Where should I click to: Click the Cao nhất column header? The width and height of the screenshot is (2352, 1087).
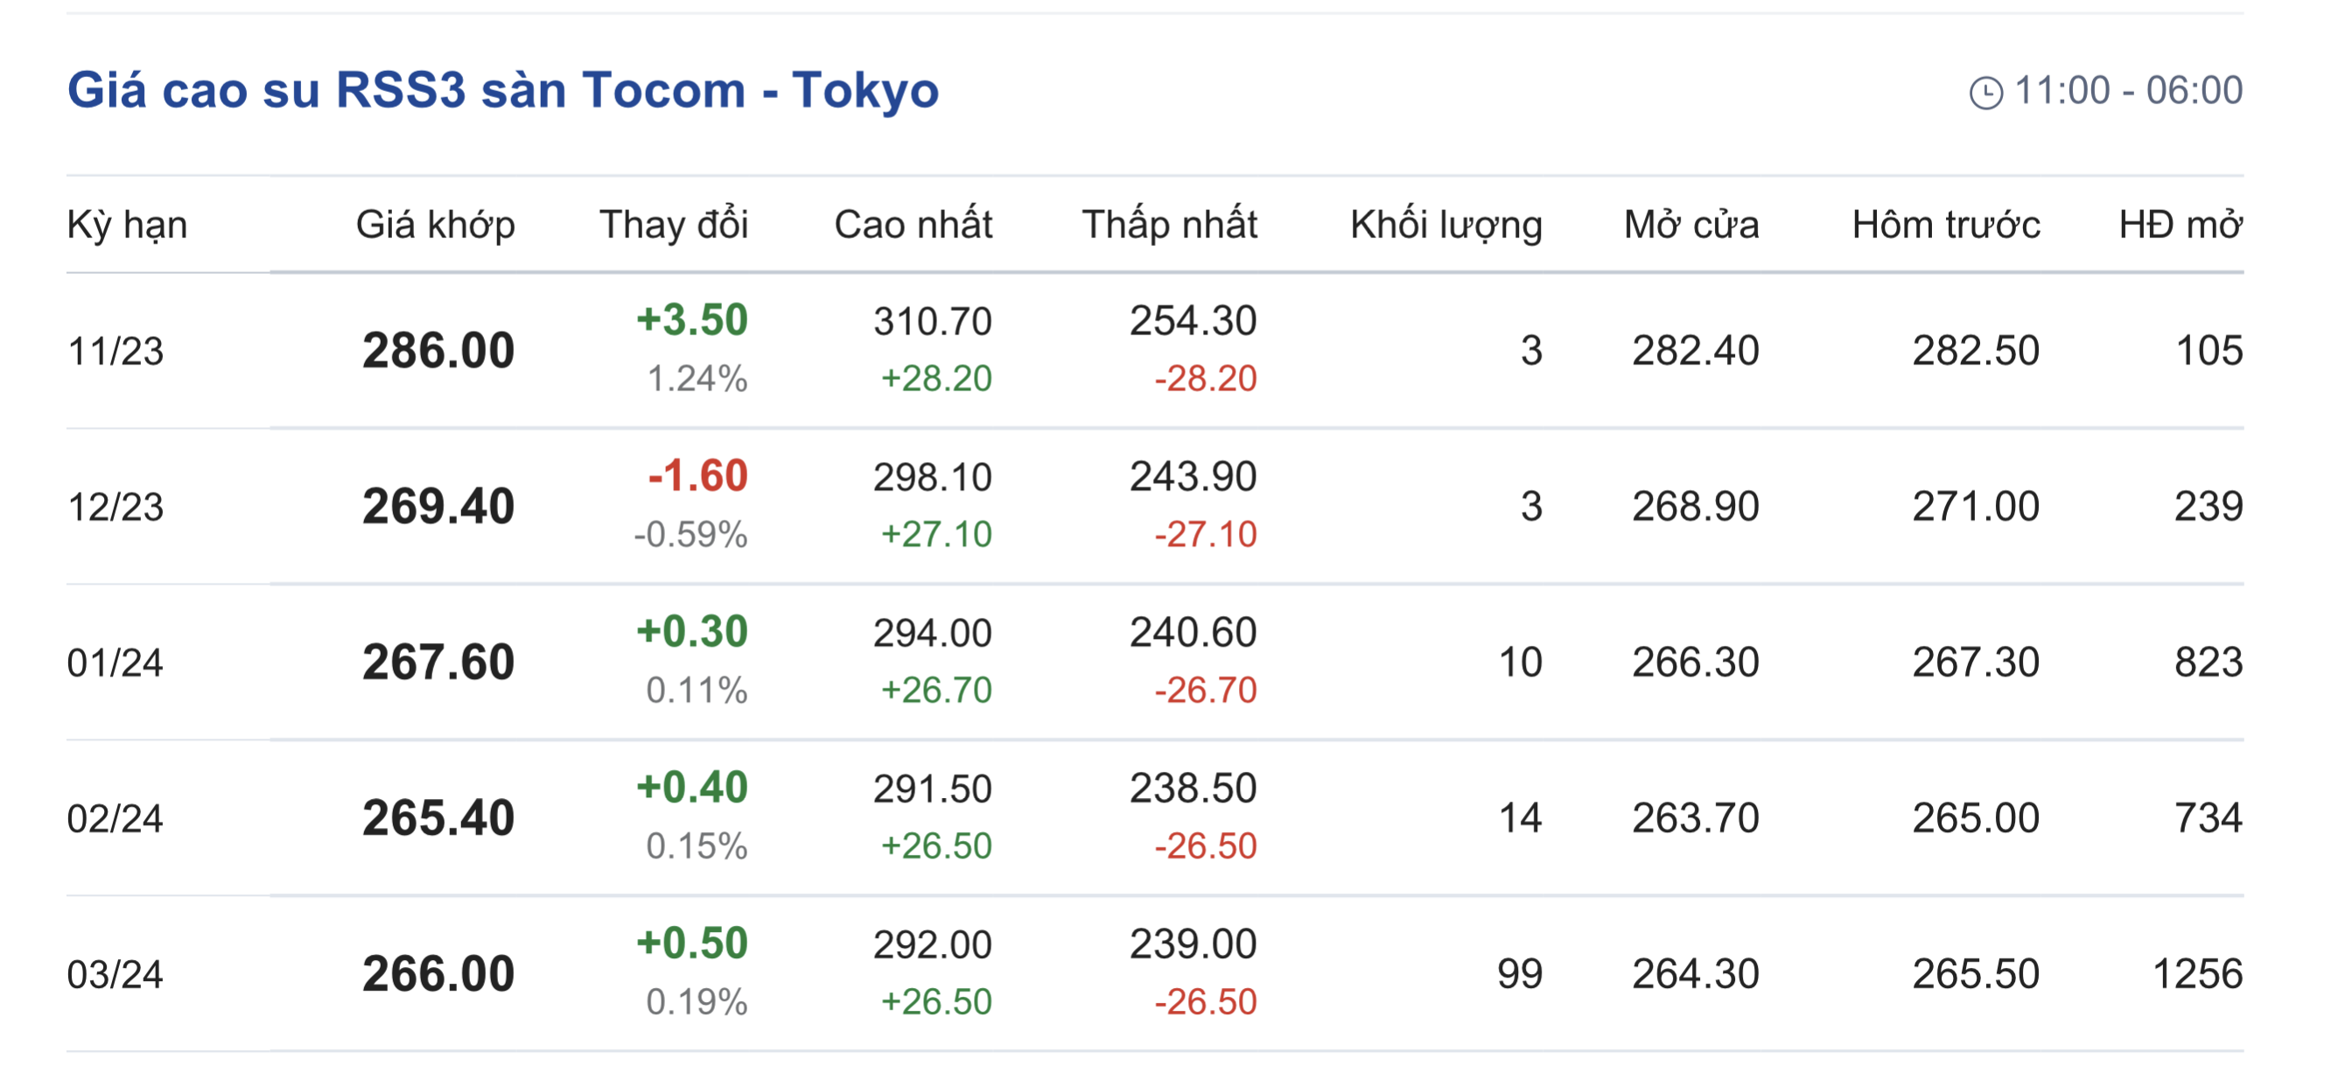(x=913, y=225)
